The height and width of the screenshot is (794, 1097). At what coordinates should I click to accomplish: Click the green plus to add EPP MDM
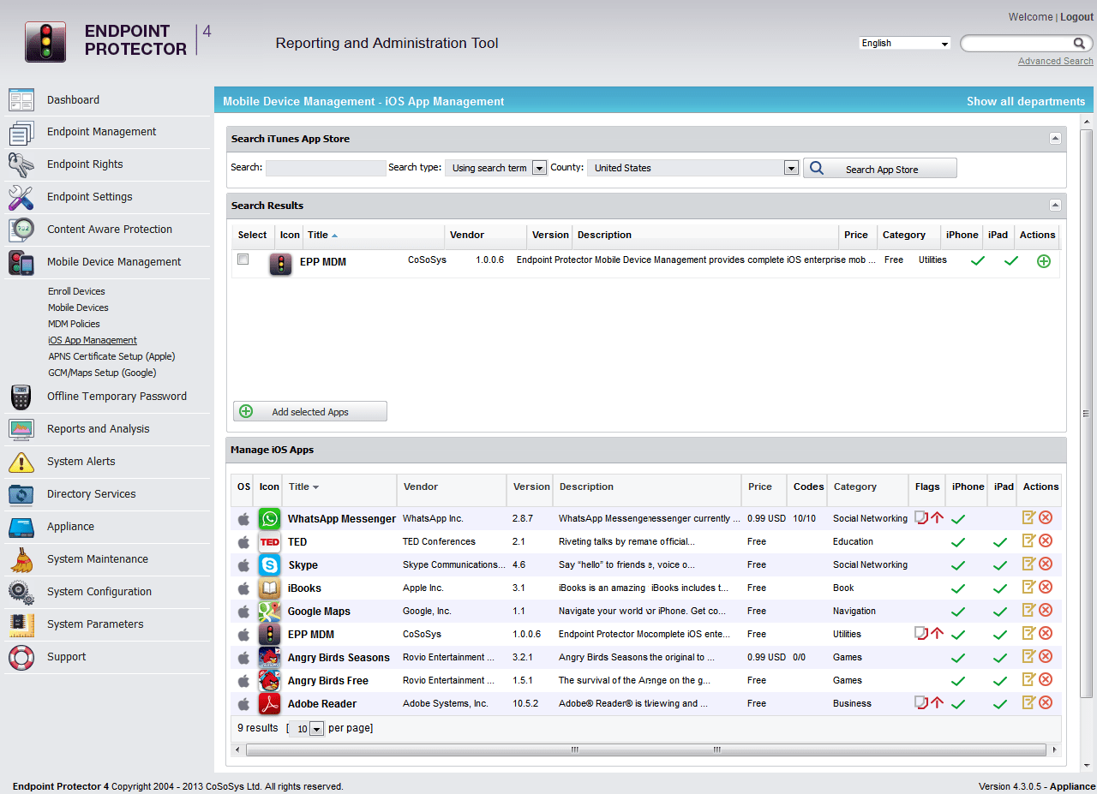(1044, 261)
